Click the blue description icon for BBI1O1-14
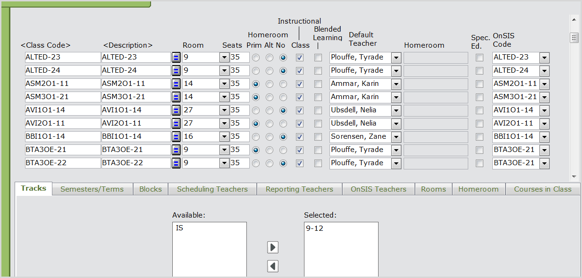This screenshot has width=582, height=278. pos(176,137)
